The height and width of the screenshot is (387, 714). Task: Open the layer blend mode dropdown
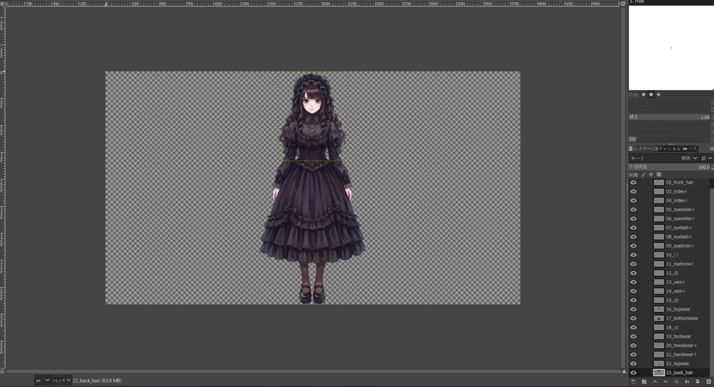tap(664, 158)
